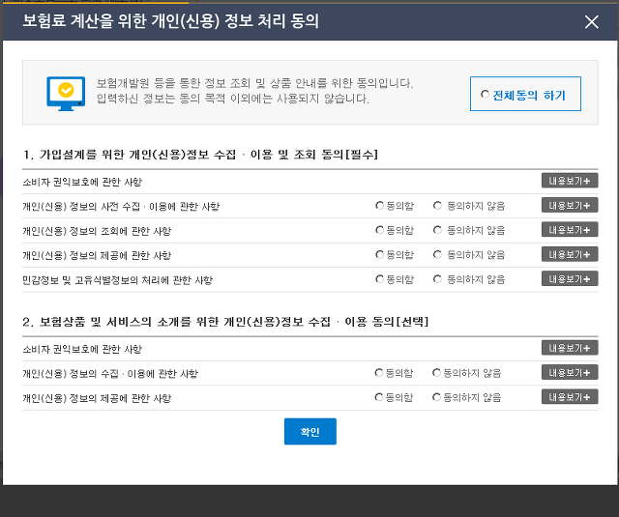619x517 pixels.
Task: Expand 내용보기+ for section 1 소비자 권익보호
Action: (570, 181)
